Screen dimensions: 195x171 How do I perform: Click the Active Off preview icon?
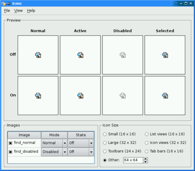click(x=80, y=55)
